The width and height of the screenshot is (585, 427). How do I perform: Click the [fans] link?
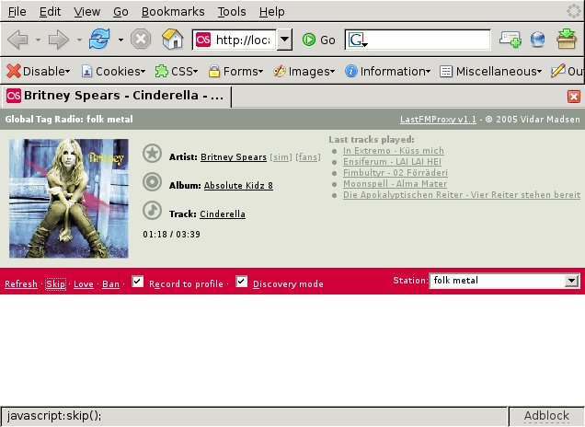308,157
